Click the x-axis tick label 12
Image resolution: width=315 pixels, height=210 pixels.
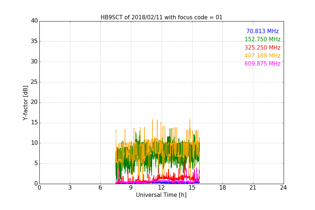[x=162, y=188]
